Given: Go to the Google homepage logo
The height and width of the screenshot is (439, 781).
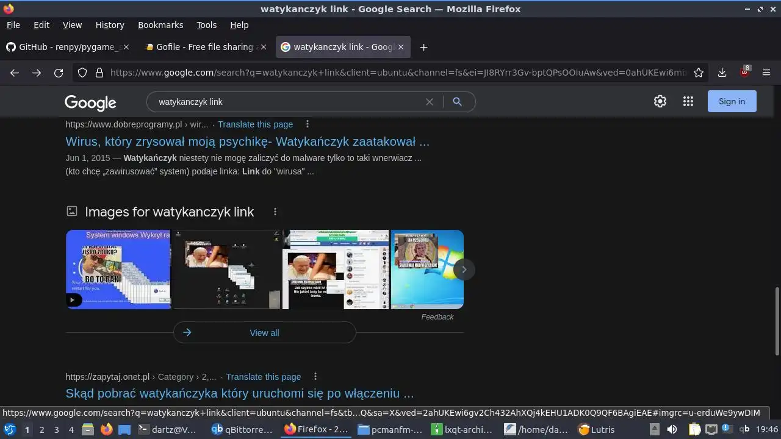Looking at the screenshot, I should (90, 102).
